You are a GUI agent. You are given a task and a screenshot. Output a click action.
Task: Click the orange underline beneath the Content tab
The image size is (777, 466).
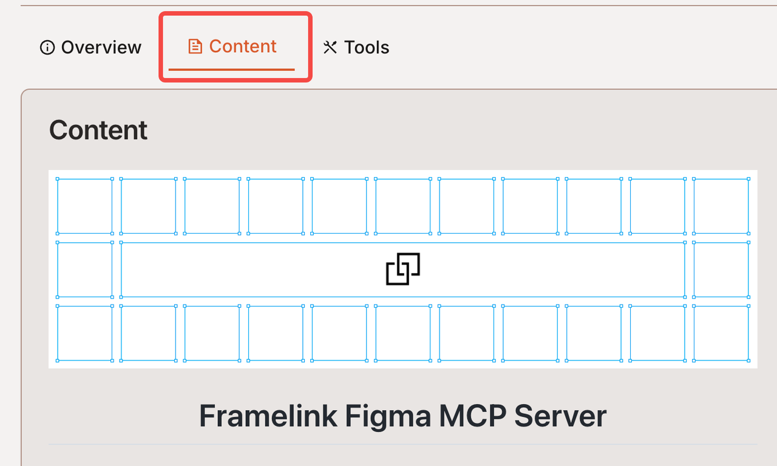click(231, 69)
